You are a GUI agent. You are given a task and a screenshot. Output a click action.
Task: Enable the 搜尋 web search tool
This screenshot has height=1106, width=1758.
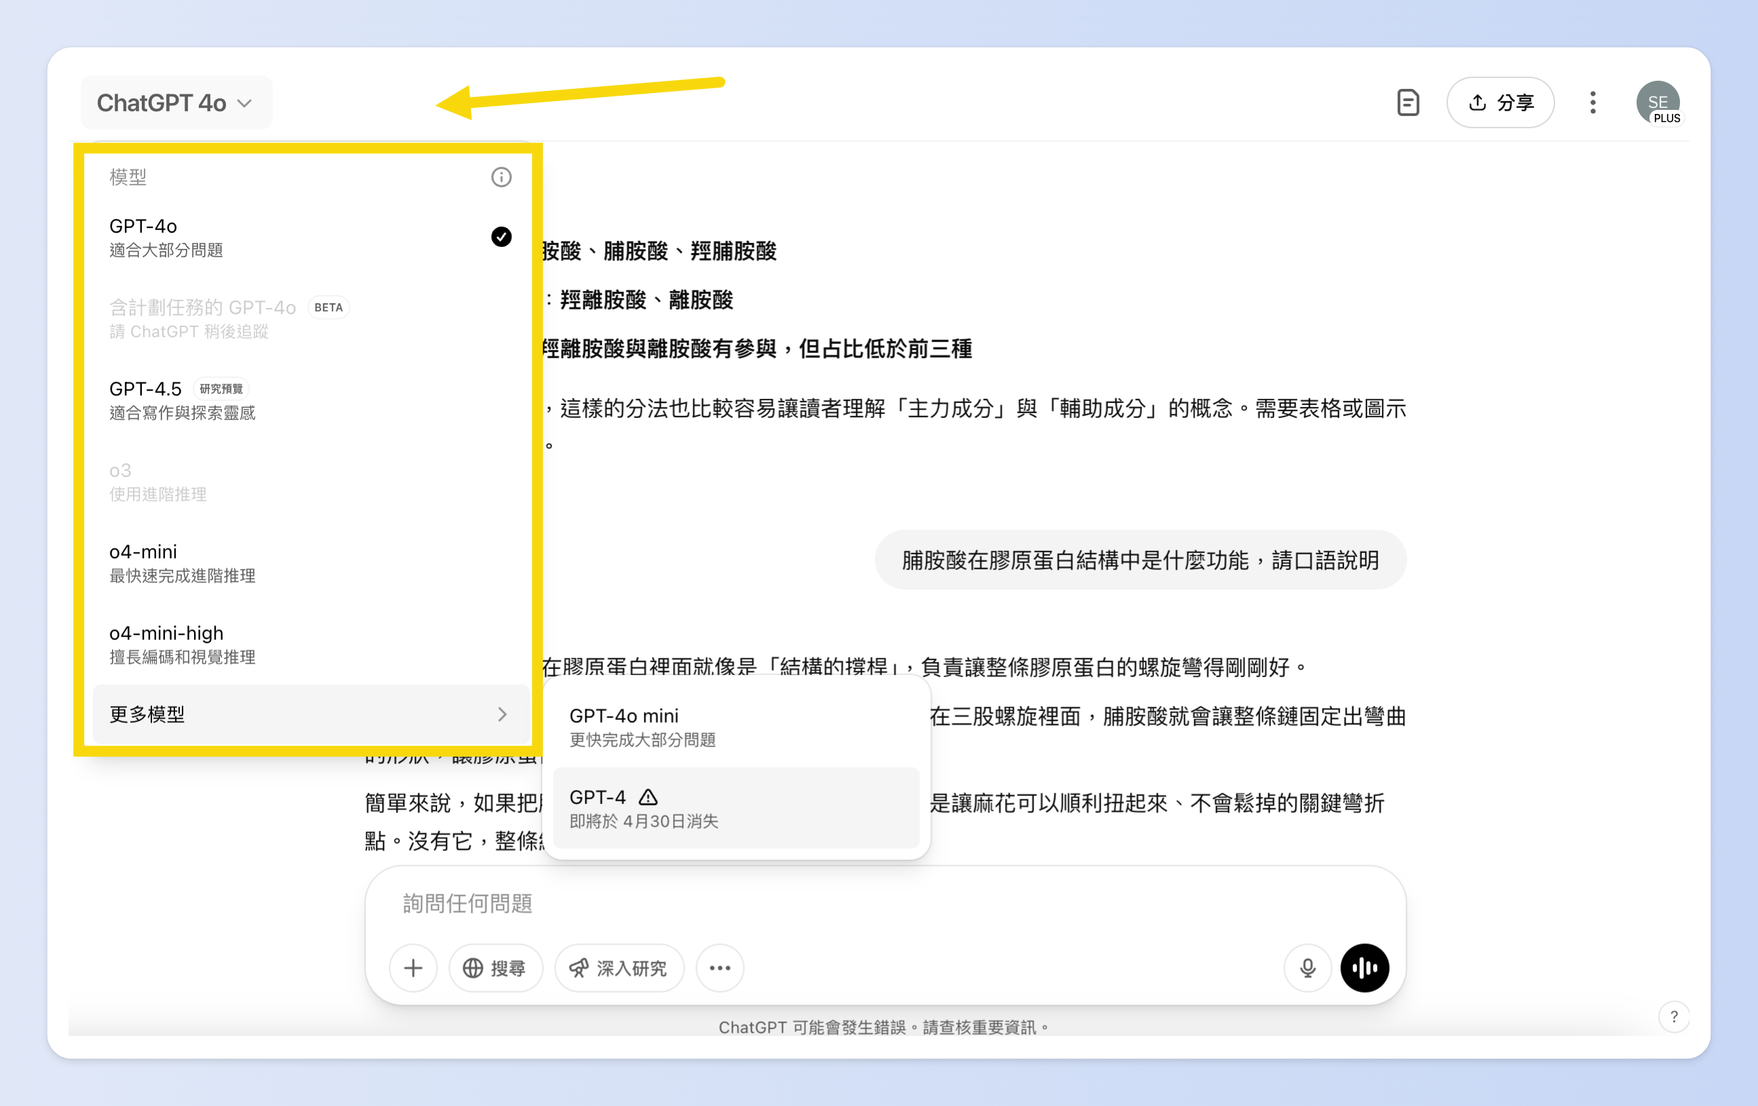[x=495, y=968]
